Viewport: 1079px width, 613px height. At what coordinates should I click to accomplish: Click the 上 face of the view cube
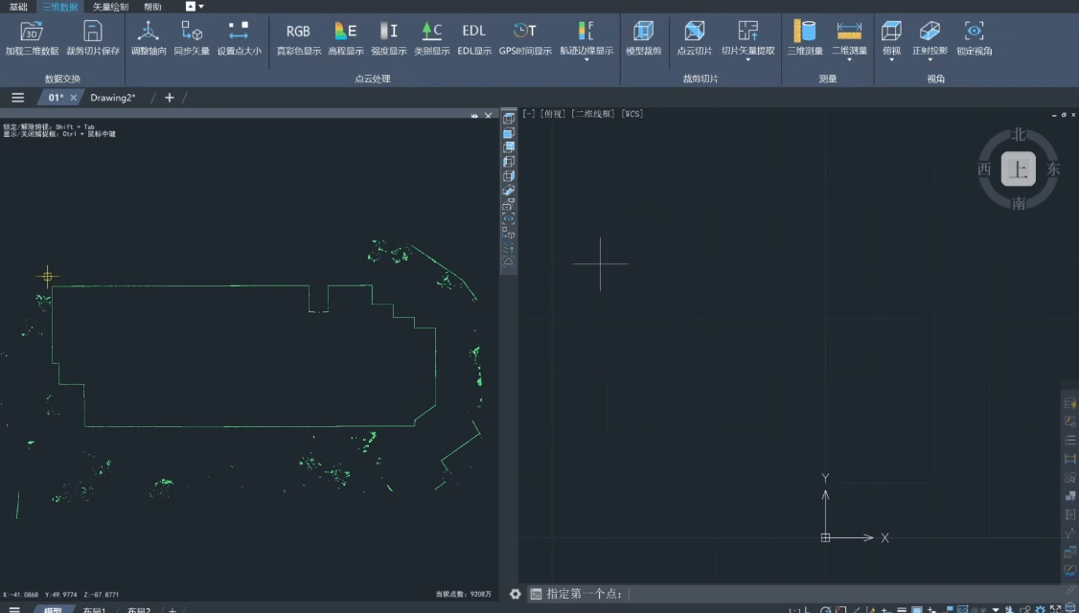pyautogui.click(x=1018, y=170)
